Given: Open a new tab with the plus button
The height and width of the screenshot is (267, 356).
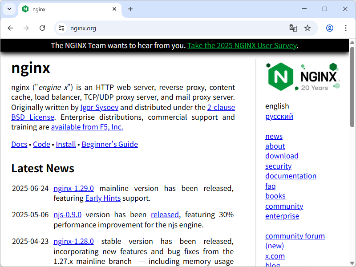Looking at the screenshot, I should click(x=130, y=9).
